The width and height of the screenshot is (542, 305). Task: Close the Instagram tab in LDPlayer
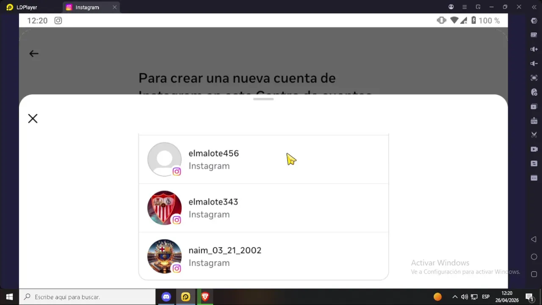point(114,7)
